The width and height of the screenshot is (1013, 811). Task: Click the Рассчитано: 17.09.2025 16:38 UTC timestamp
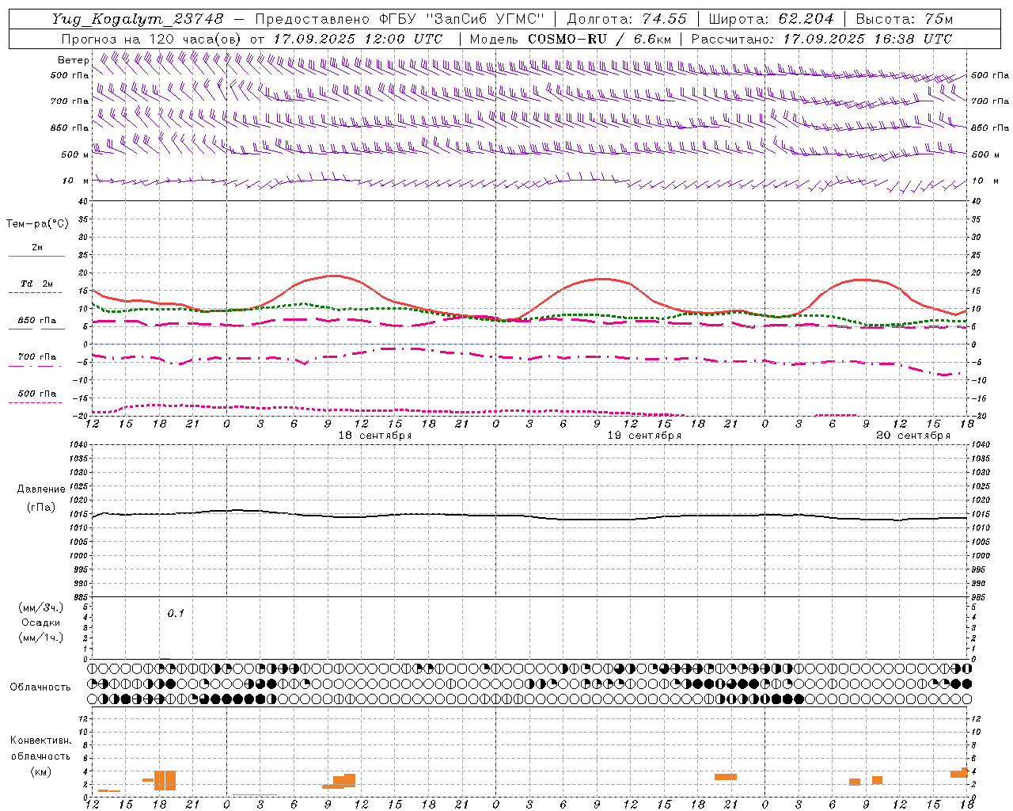coord(821,39)
